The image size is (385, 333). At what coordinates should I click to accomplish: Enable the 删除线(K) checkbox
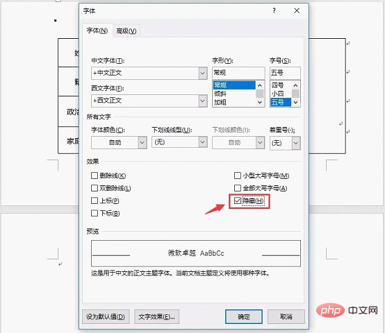click(x=95, y=176)
